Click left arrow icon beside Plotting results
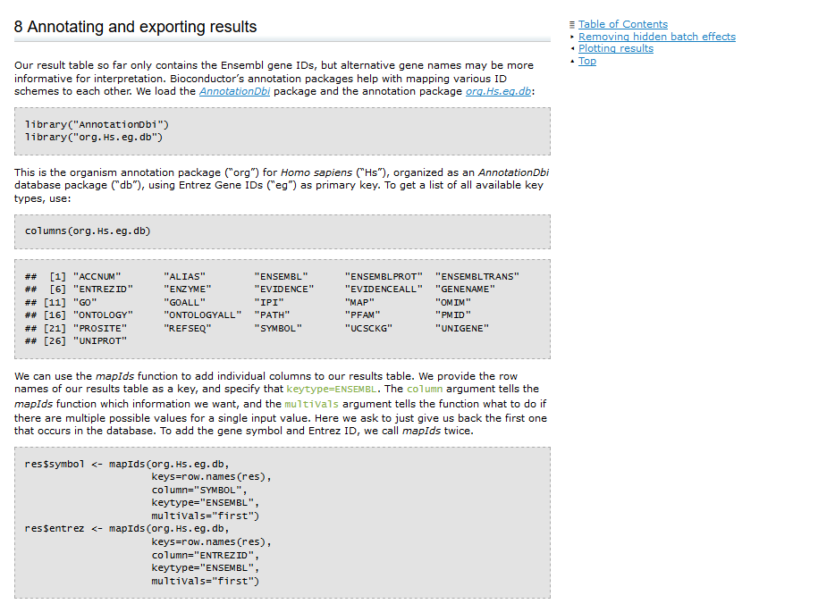The height and width of the screenshot is (604, 835). (572, 48)
